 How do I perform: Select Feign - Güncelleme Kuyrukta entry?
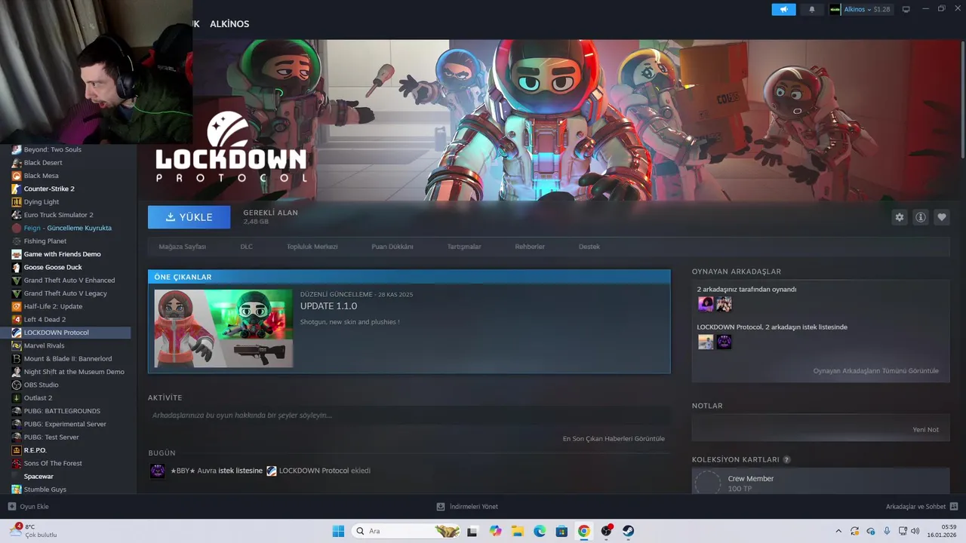[x=67, y=228]
